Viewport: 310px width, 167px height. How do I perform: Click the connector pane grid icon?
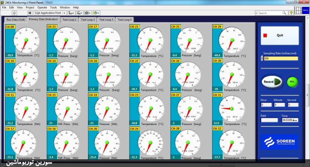click(298, 10)
